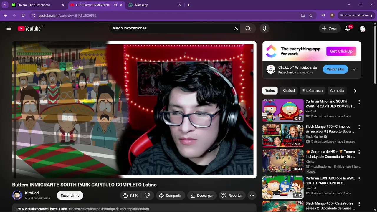
Task: Close the Kick Dashboard tab
Action: coord(63,5)
